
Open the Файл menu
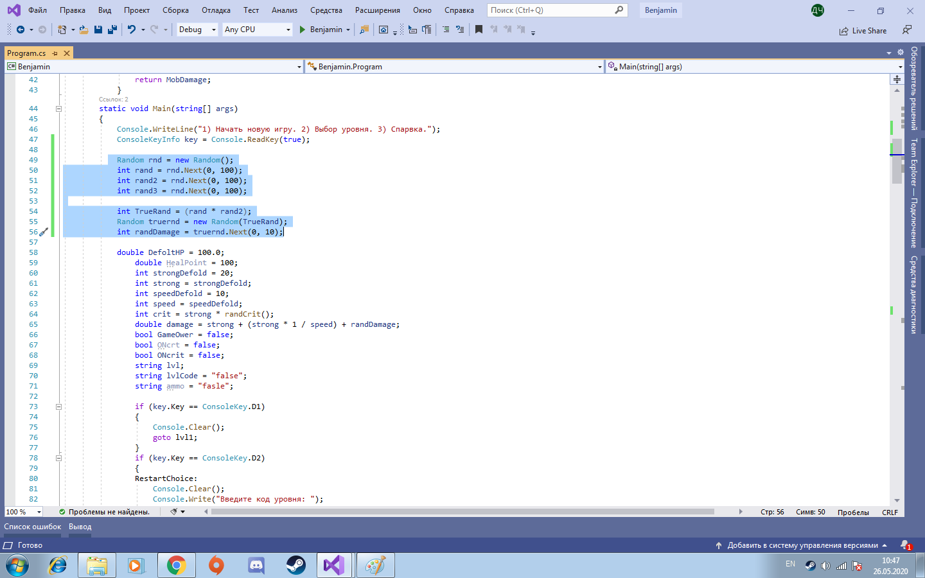pos(37,10)
